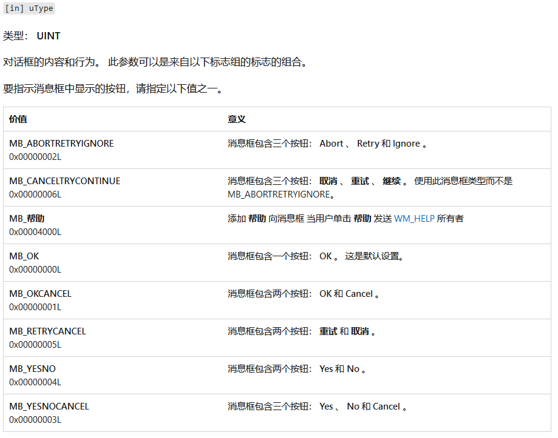Click the UINT type text
This screenshot has height=438, width=558.
tap(48, 36)
